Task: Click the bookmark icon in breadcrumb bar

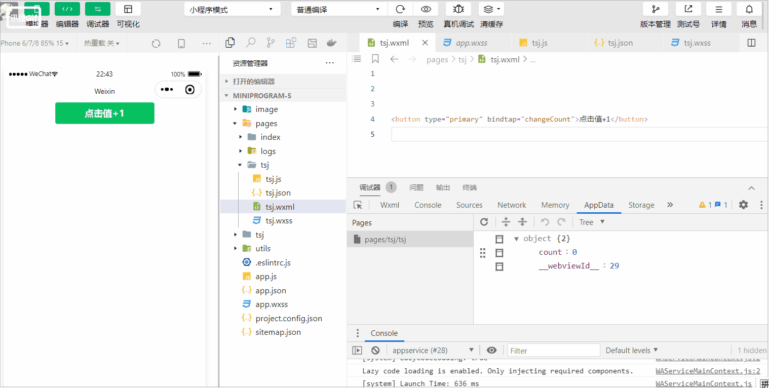Action: click(375, 59)
